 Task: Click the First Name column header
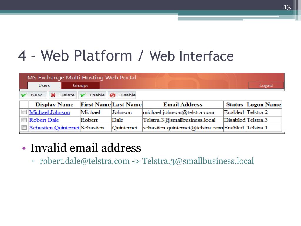point(96,104)
